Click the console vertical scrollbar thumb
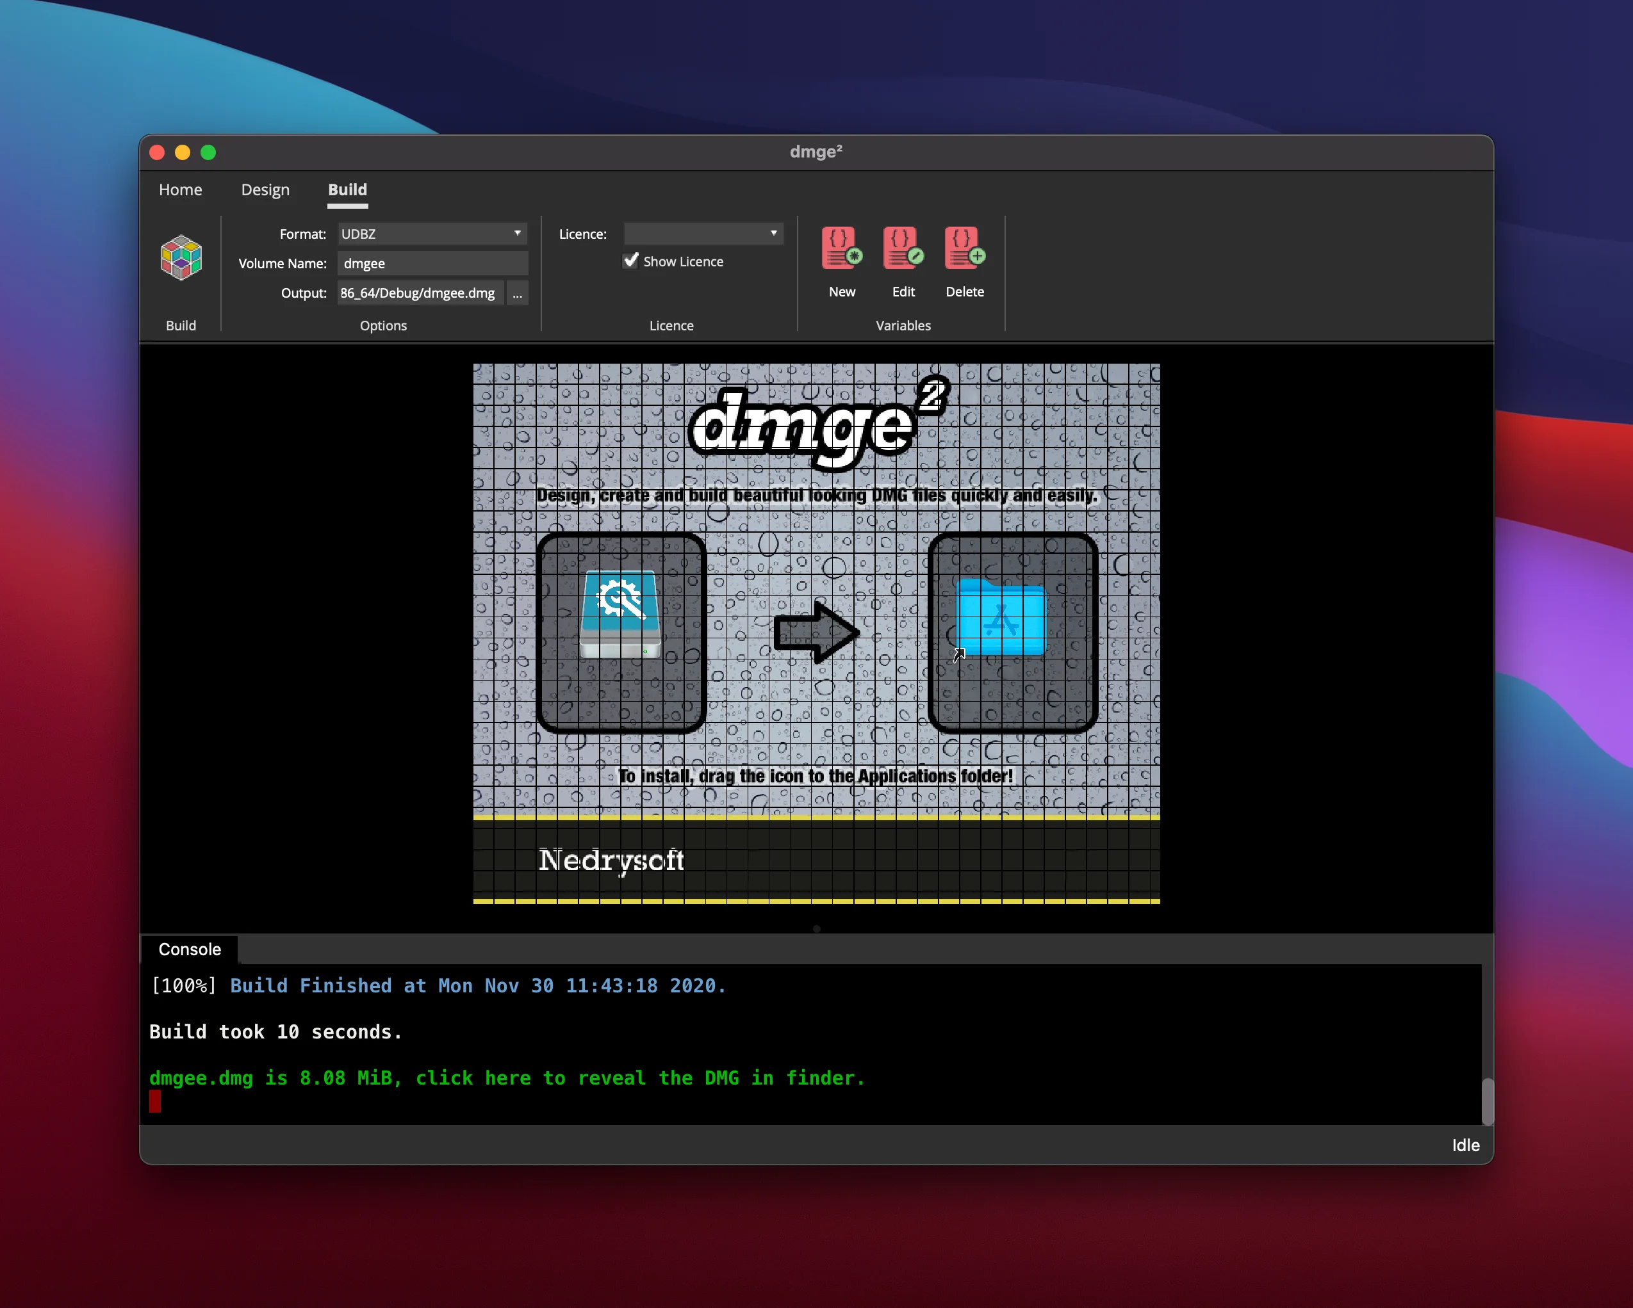The image size is (1633, 1308). (1488, 1101)
